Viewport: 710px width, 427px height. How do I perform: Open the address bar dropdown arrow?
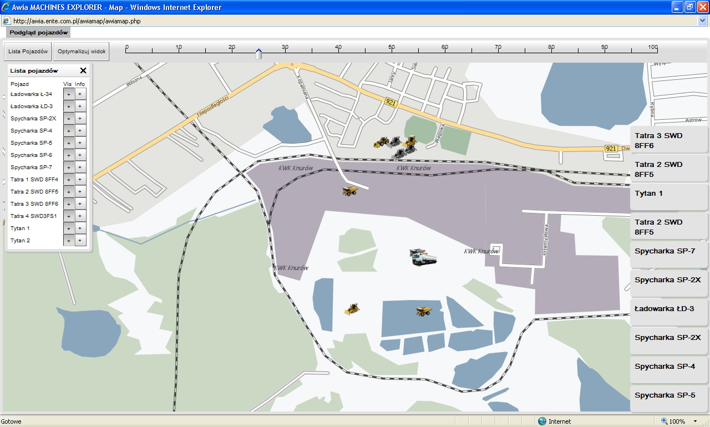[703, 21]
